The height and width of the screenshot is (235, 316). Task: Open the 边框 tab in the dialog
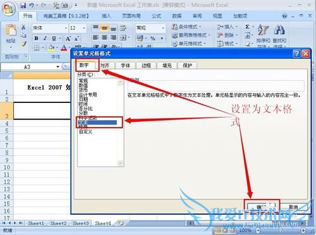[146, 66]
